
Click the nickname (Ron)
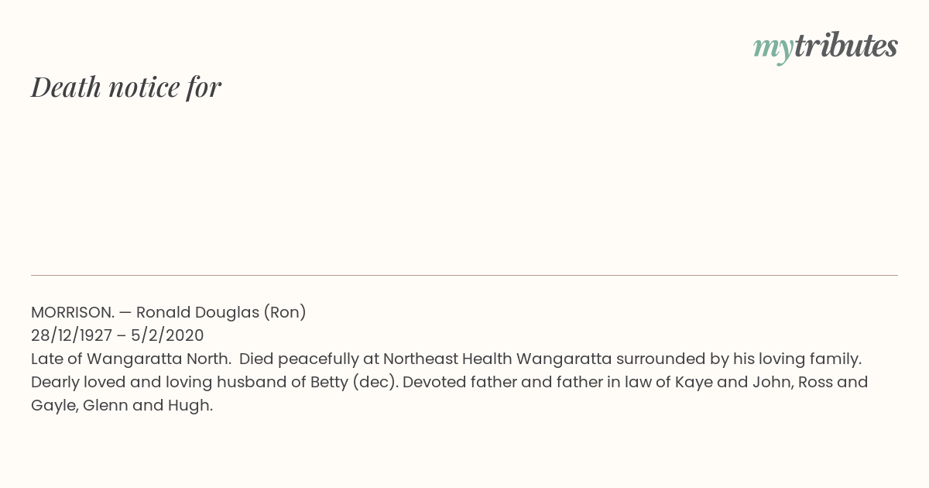(x=285, y=312)
